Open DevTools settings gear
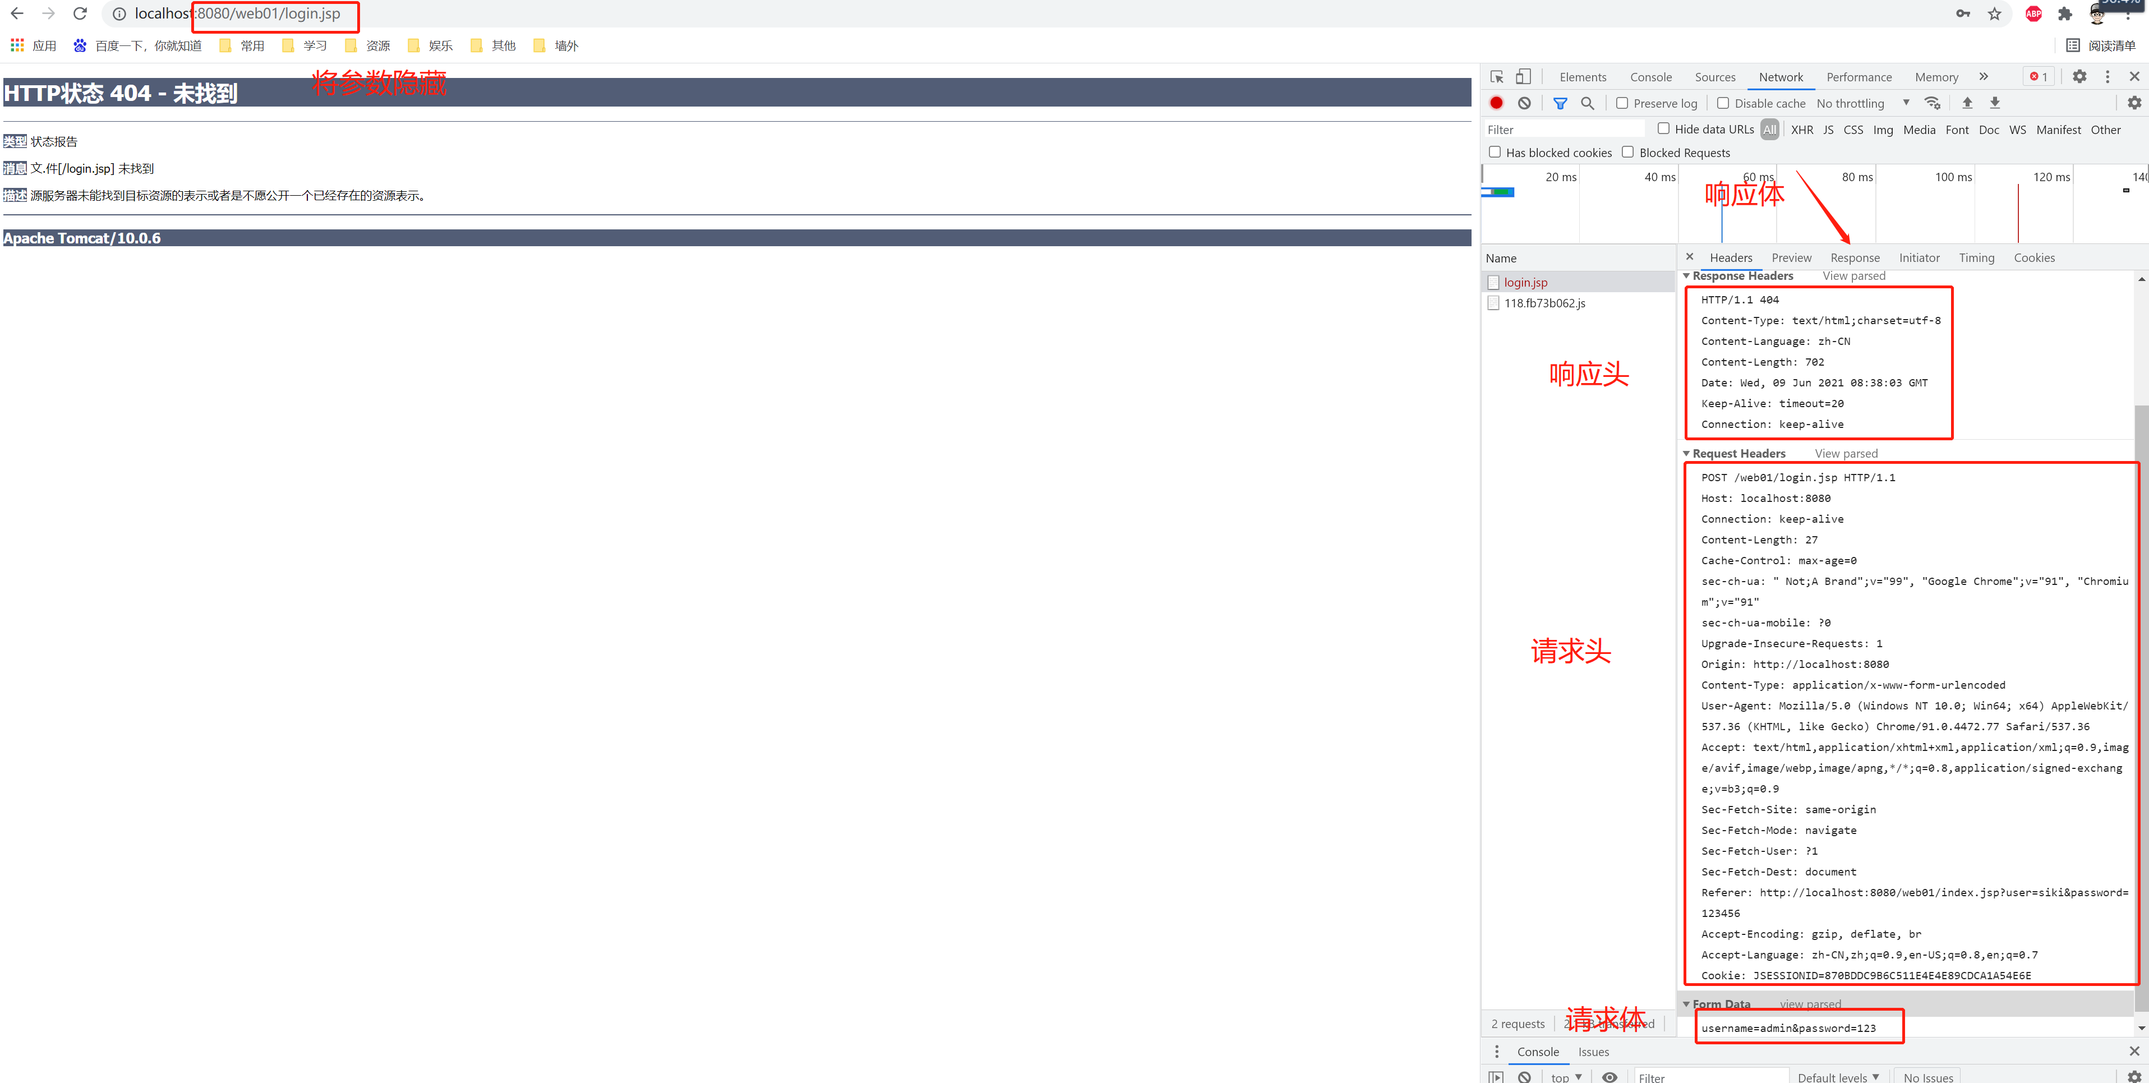Screen dimensions: 2149x1083 (x=2079, y=77)
